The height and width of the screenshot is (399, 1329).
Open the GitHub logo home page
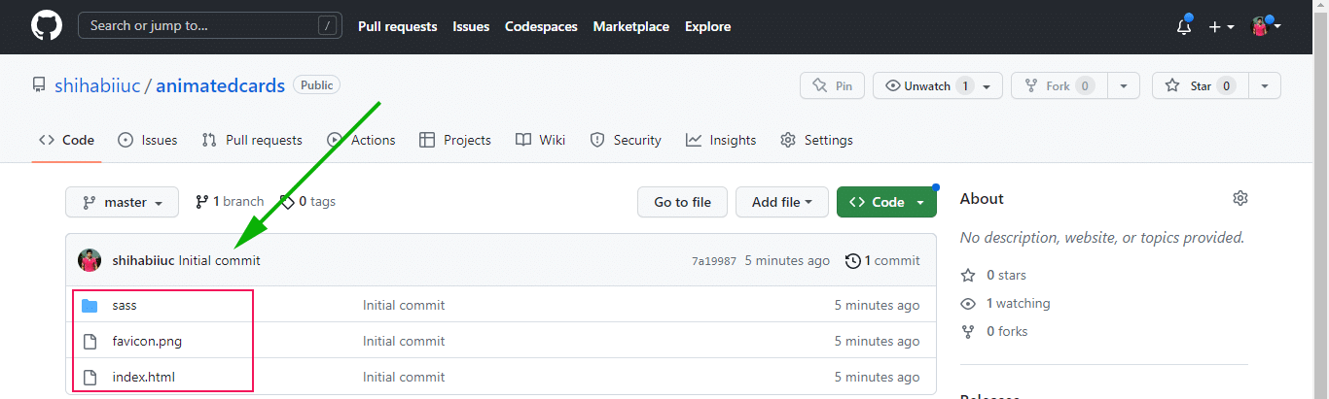[x=46, y=26]
